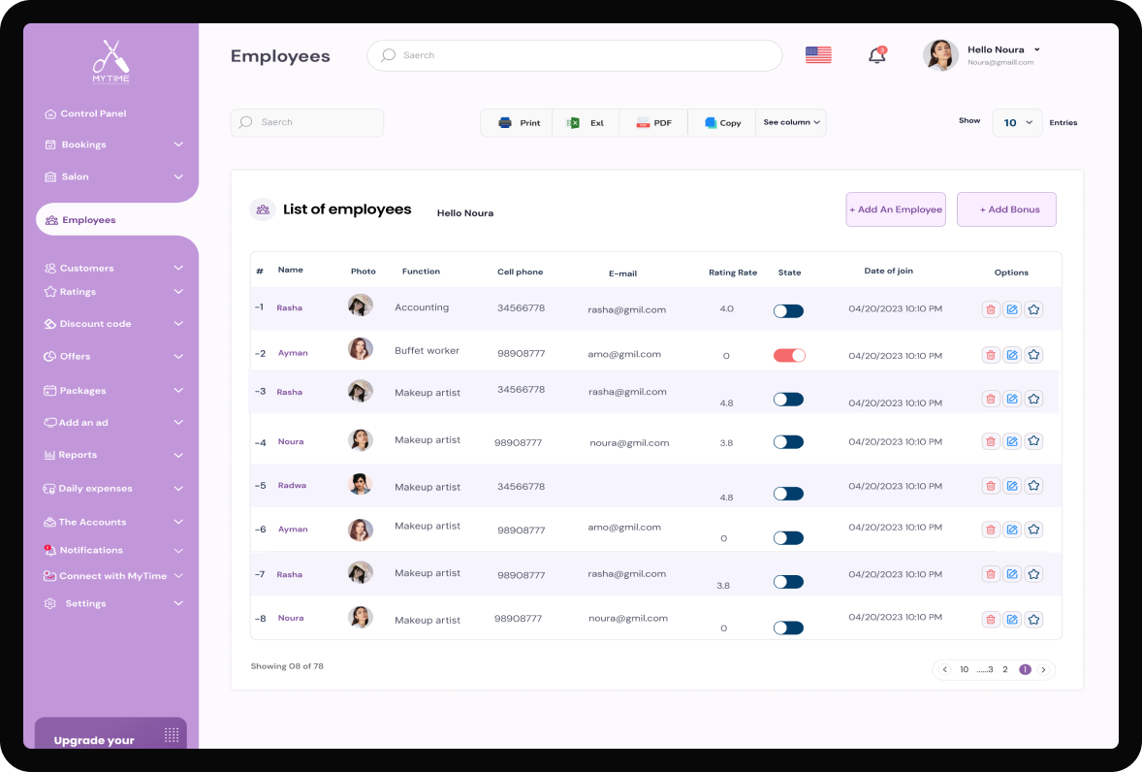Open the Show entries count dropdown
Screen dimensions: 1142x772
[1017, 123]
